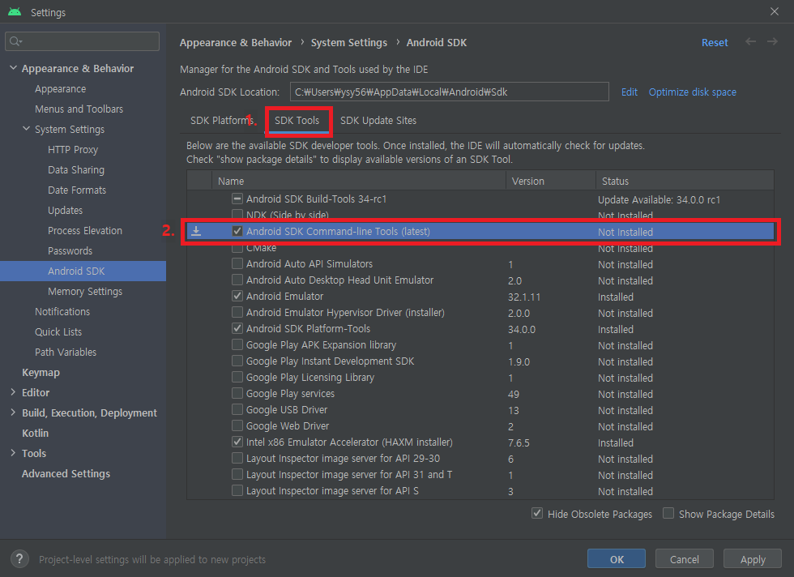
Task: Check Google Play Licensing Library
Action: (237, 377)
